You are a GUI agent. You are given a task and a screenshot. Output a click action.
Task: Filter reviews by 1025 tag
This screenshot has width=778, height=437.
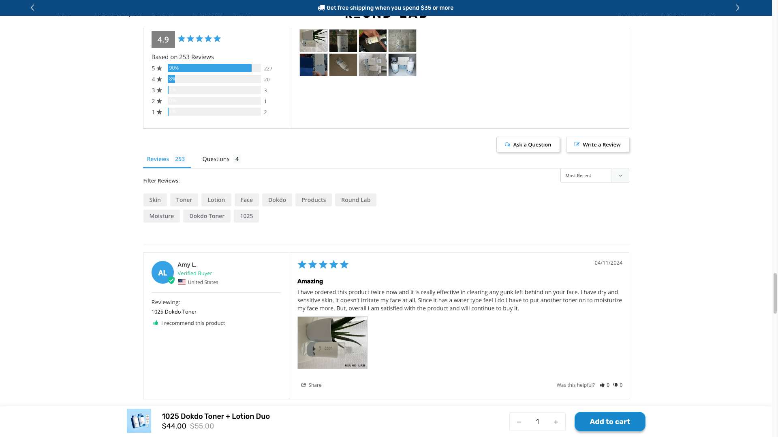246,216
